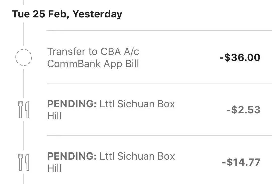This screenshot has width=272, height=184.
Task: Open Lttl Sichuan Box merchant name for -$2.53
Action: click(x=137, y=104)
